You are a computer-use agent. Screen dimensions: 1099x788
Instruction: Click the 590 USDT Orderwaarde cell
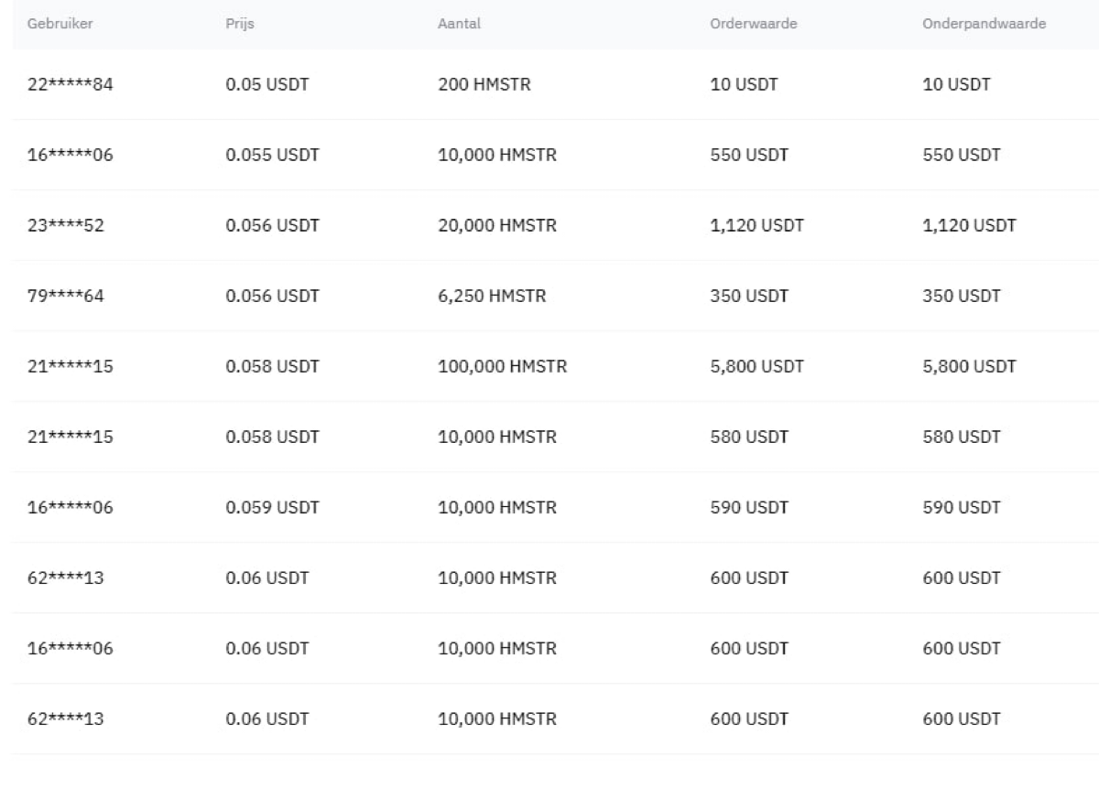(x=749, y=508)
